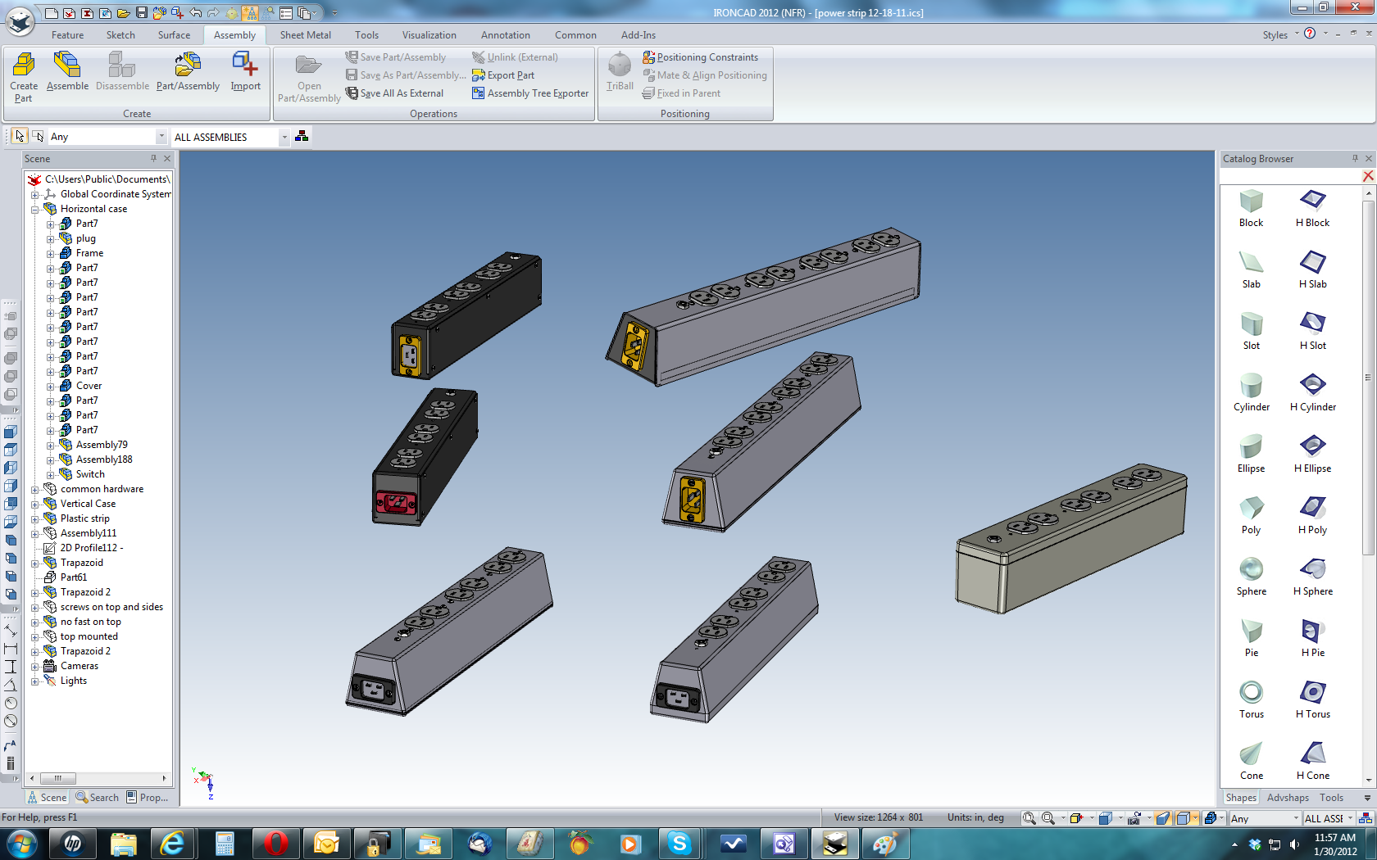Collapse the Horizontal case tree node
Screen dimensions: 1377x860
point(35,210)
